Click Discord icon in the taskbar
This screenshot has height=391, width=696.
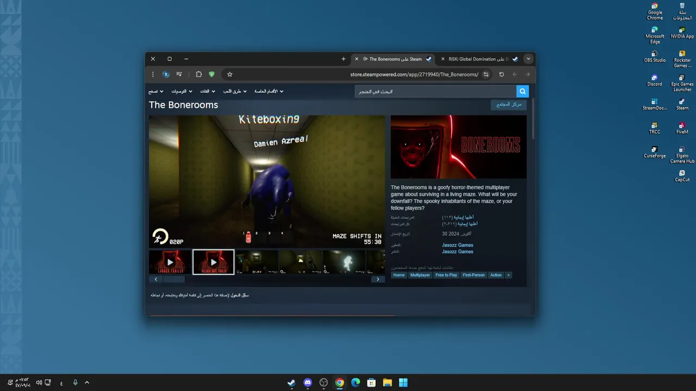(x=308, y=382)
